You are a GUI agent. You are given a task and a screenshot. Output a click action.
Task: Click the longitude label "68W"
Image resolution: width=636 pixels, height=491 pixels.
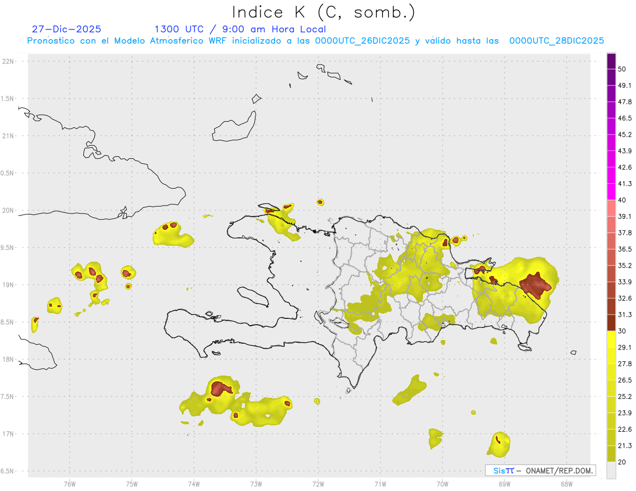pyautogui.click(x=567, y=484)
